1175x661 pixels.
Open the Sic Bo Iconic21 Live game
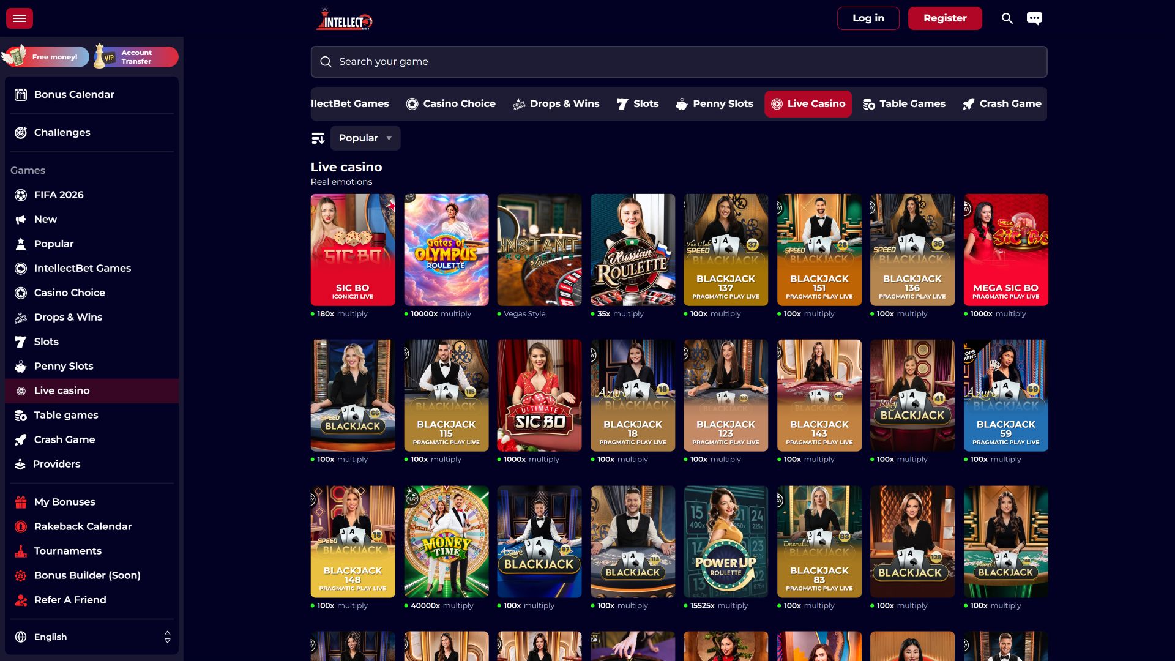click(x=352, y=250)
